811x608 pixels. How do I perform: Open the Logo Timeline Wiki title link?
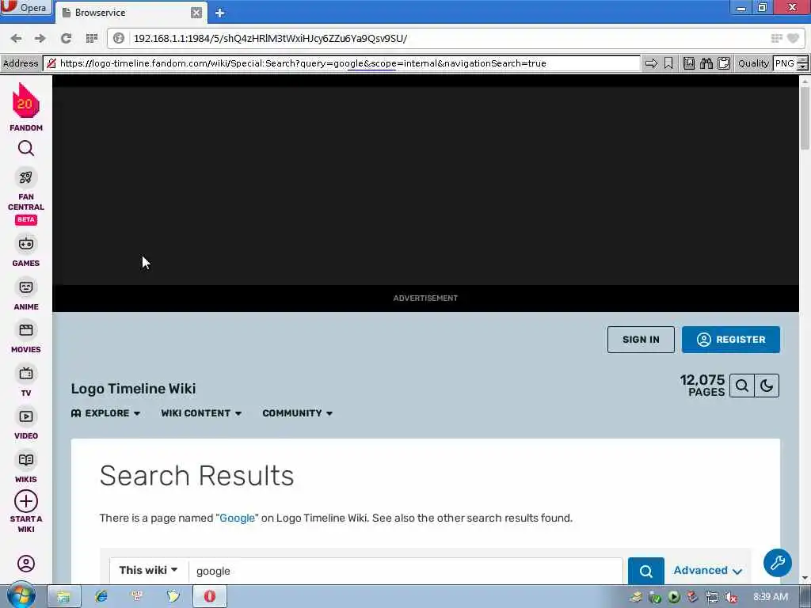[133, 389]
